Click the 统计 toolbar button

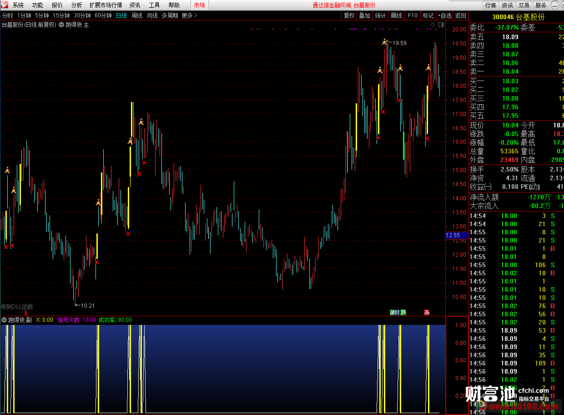coord(380,15)
